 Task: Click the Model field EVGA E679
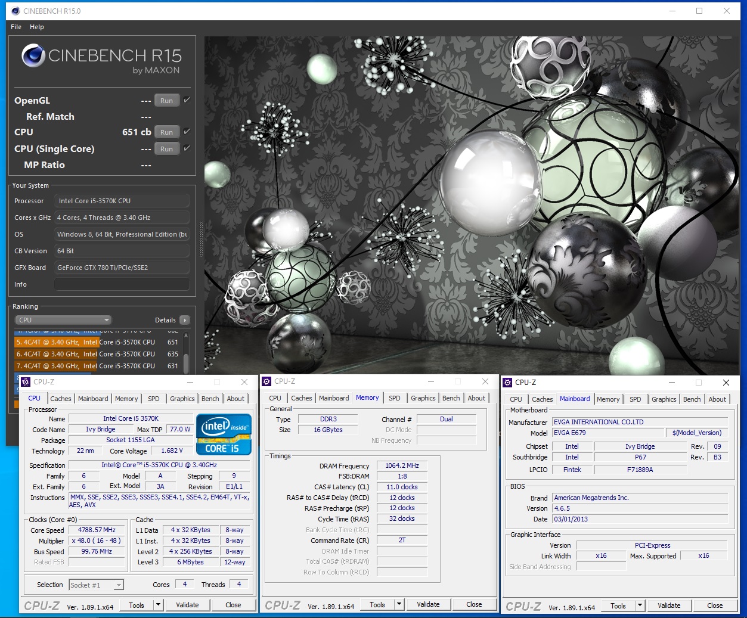(x=607, y=433)
